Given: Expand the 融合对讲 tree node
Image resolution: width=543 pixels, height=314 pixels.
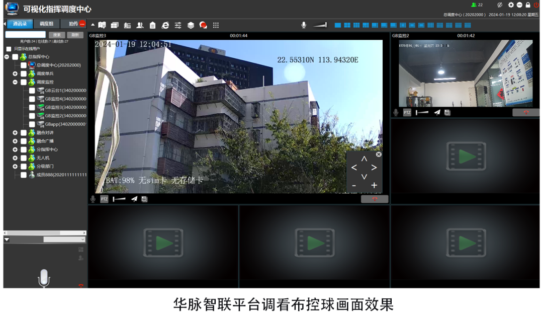Looking at the screenshot, I should (15, 133).
